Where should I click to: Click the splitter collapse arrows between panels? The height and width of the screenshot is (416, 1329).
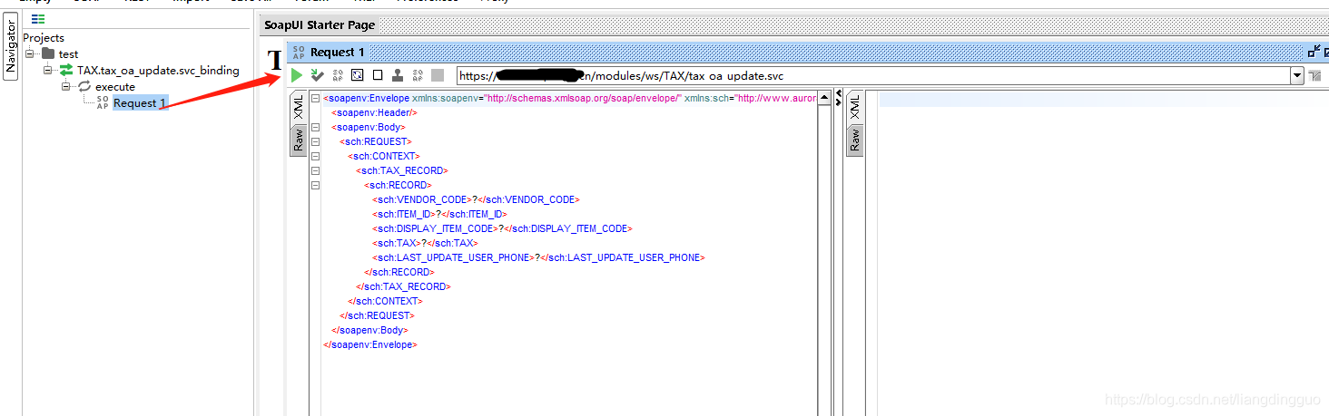coord(838,98)
